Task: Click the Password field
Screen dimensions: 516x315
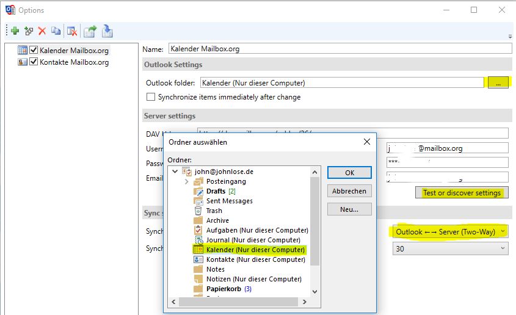Action: tap(448, 162)
